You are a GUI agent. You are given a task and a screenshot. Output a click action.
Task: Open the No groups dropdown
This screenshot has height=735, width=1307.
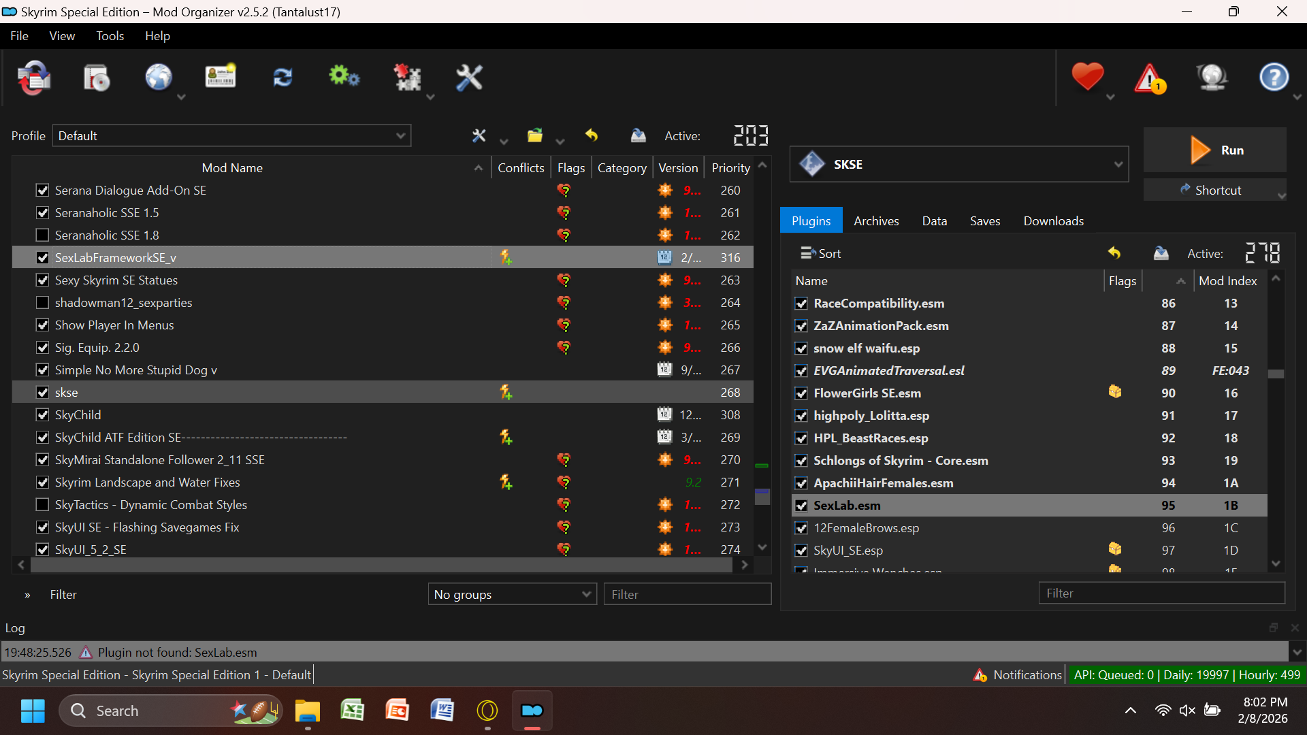pos(512,594)
